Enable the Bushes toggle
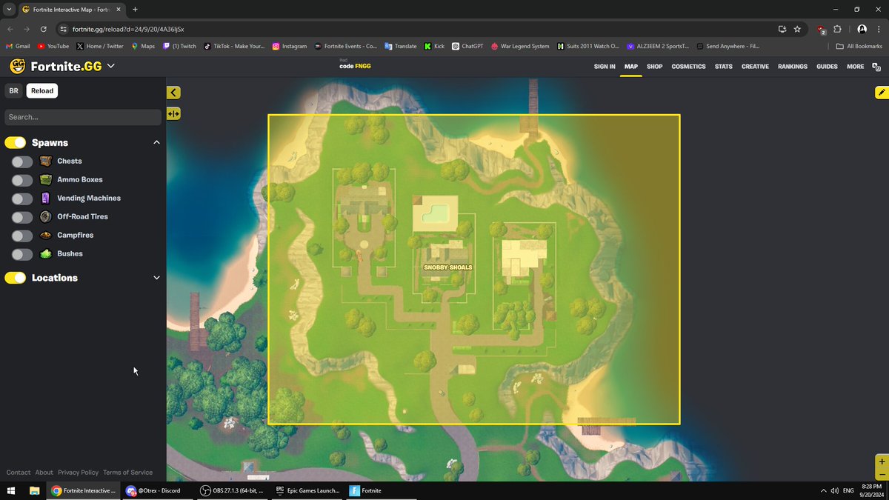The width and height of the screenshot is (889, 500). click(22, 253)
